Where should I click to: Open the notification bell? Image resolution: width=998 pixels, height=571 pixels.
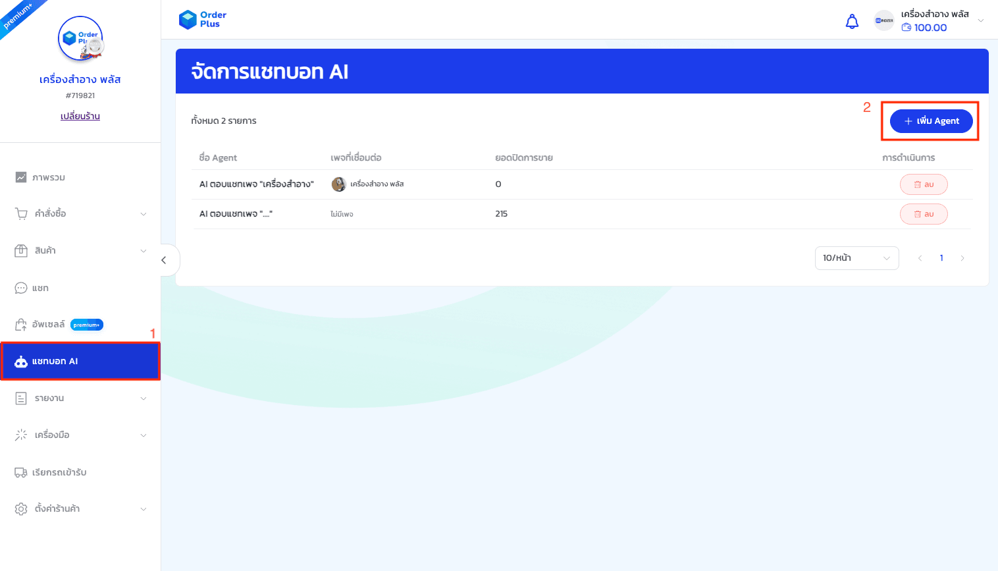click(x=852, y=21)
